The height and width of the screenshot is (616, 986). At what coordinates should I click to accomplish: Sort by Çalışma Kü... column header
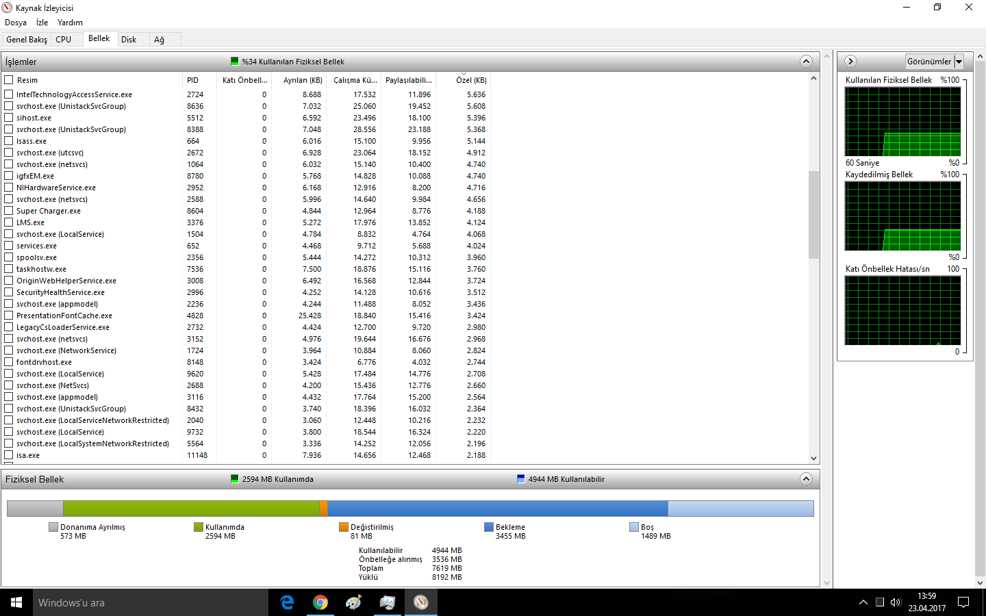tap(355, 80)
